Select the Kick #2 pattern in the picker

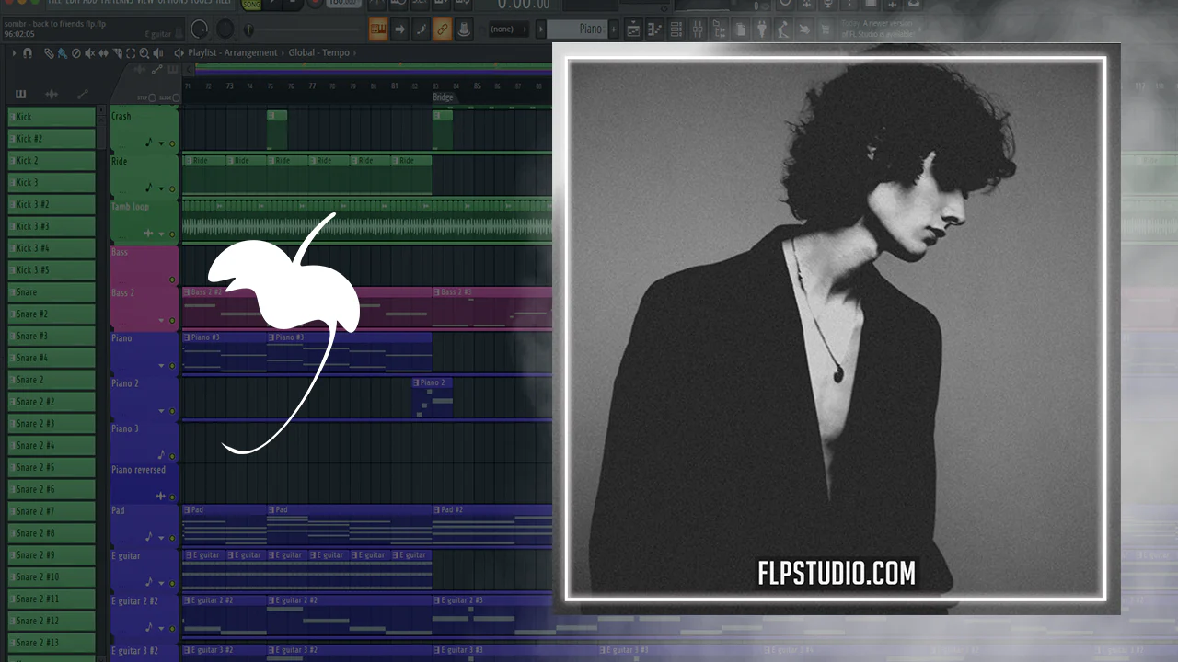(52, 139)
